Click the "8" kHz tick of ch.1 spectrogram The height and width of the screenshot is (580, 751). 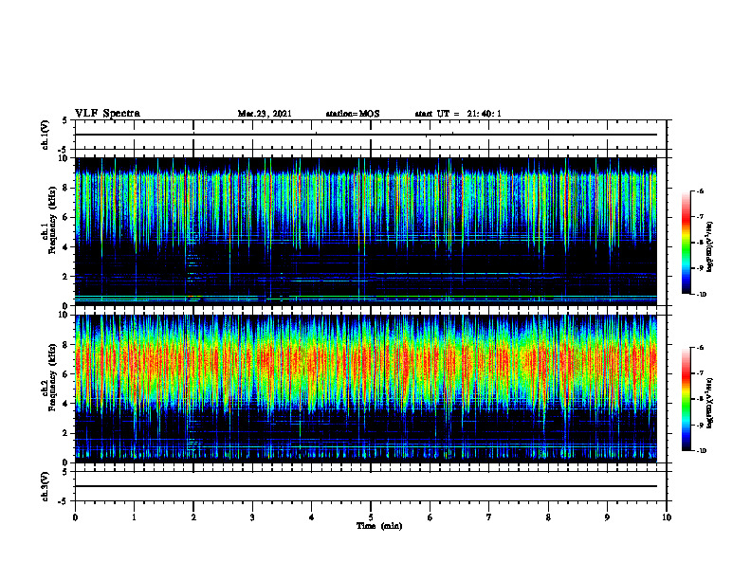[x=65, y=188]
